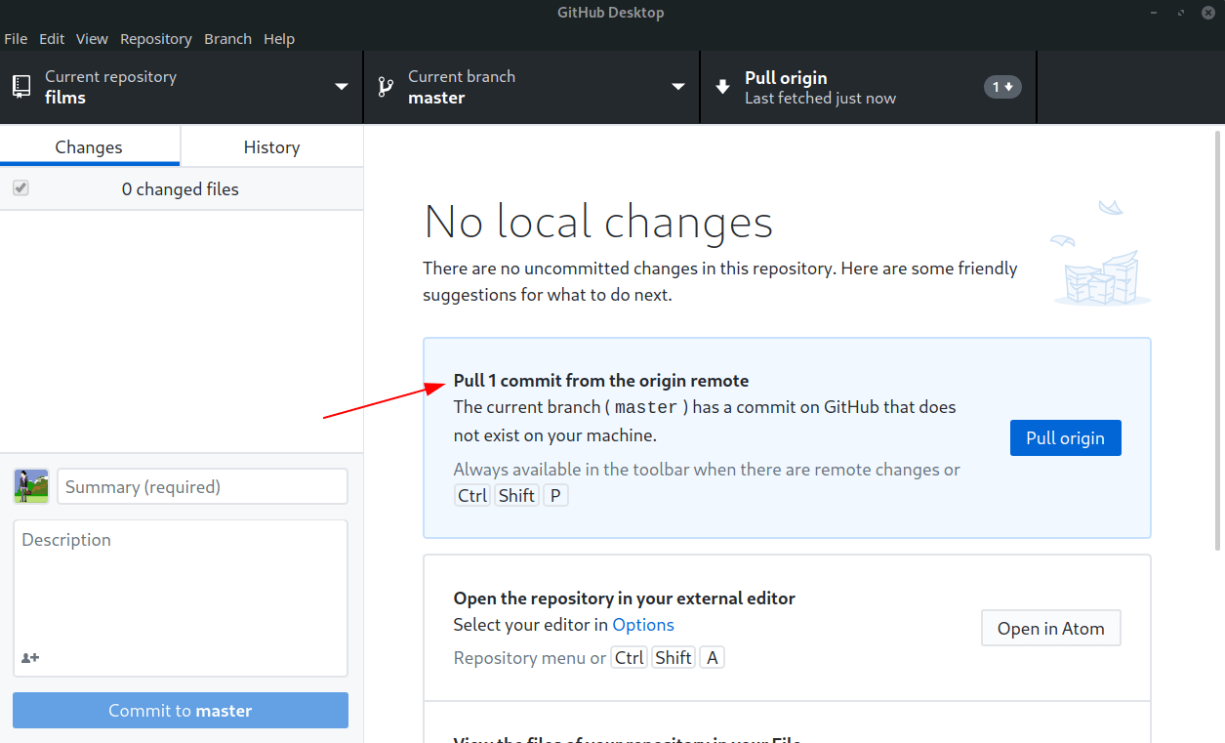Click the 1 commit behind badge

tap(1002, 87)
